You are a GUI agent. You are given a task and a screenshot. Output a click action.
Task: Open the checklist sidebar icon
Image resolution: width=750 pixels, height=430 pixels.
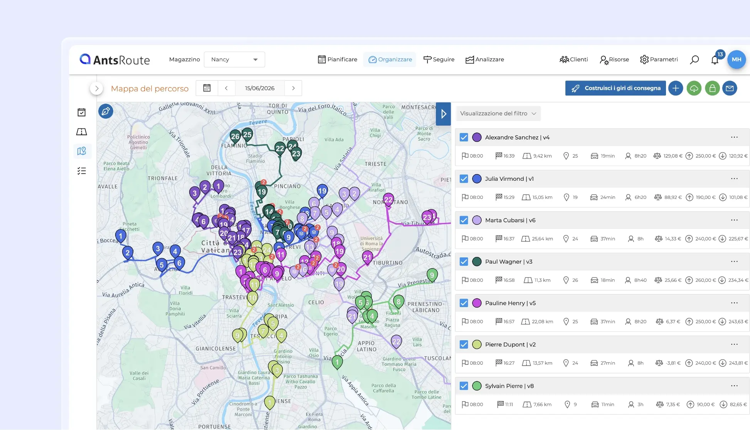pos(81,171)
